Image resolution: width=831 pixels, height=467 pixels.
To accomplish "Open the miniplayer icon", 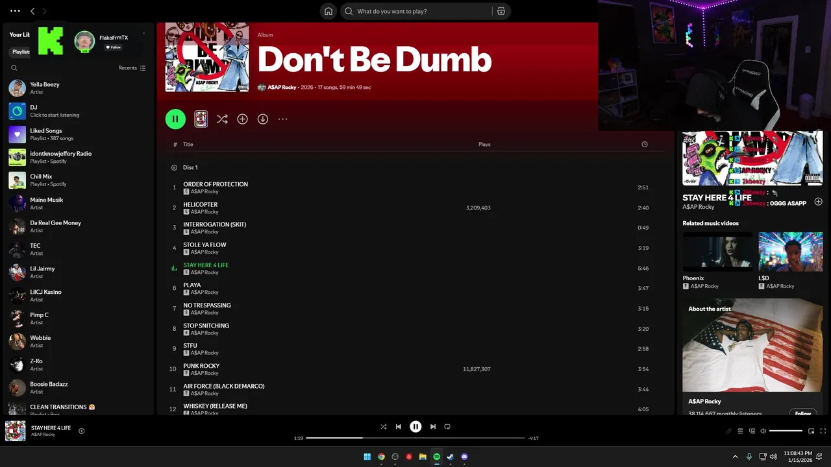I will coord(812,431).
